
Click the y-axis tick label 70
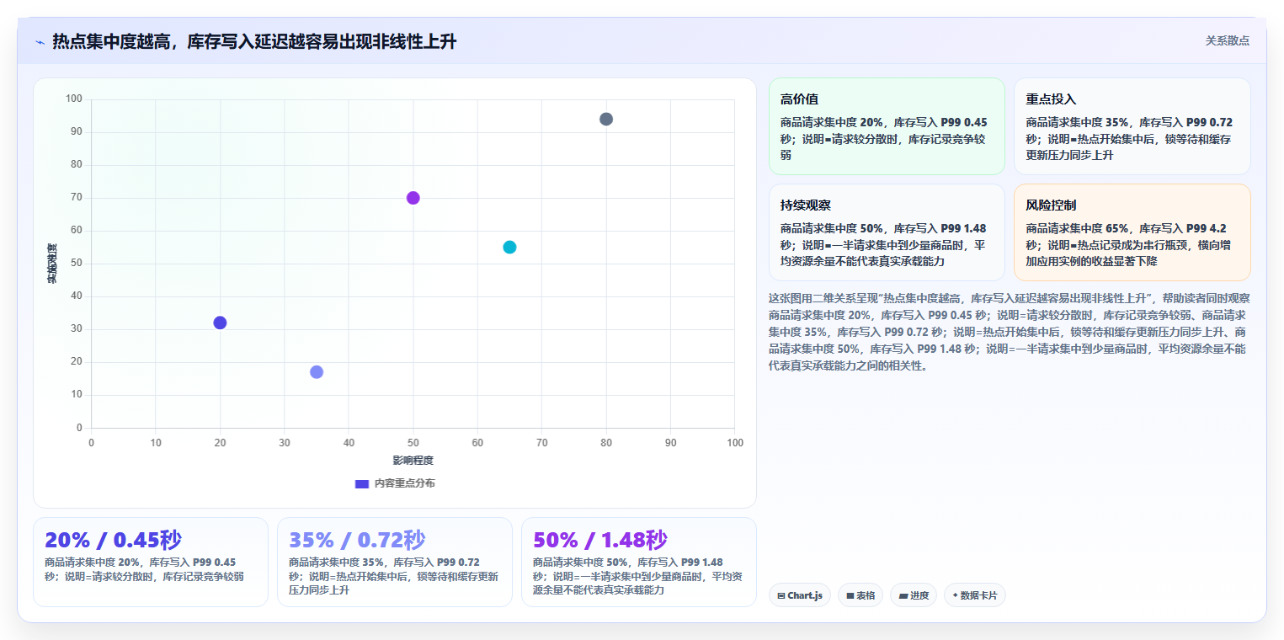pyautogui.click(x=77, y=198)
